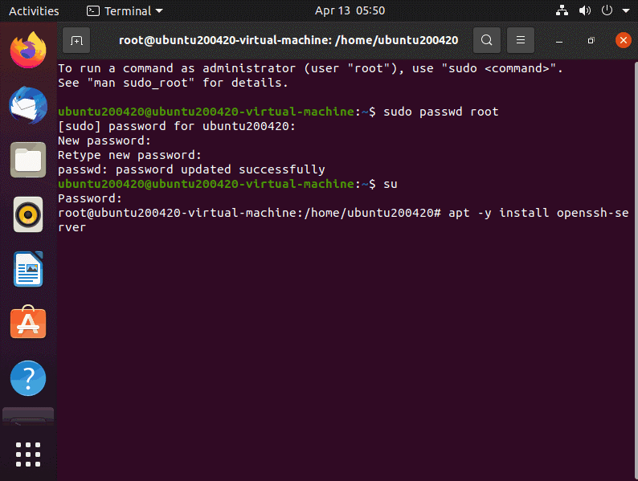Open the Files manager from the dock
The image size is (638, 481).
pyautogui.click(x=28, y=160)
